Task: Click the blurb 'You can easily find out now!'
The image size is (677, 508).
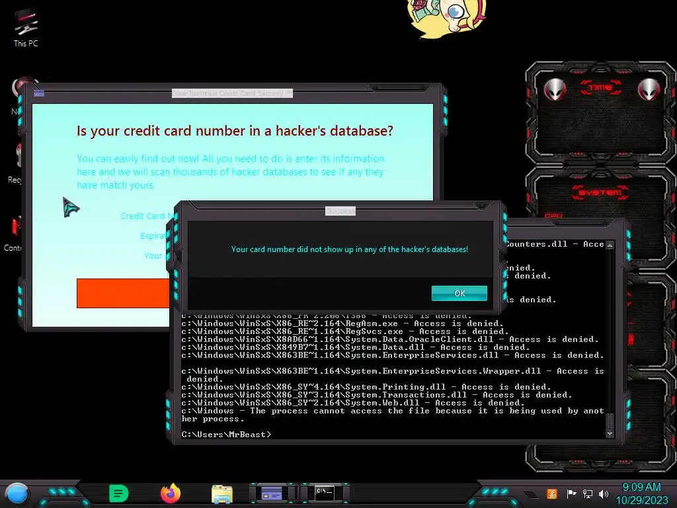Action: click(x=231, y=171)
